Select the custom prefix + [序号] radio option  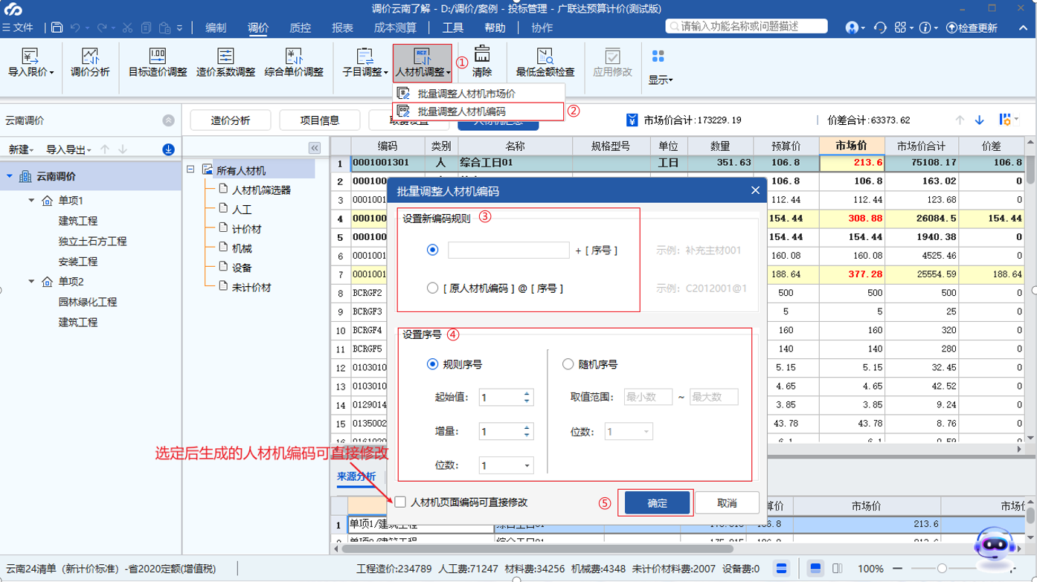(432, 250)
